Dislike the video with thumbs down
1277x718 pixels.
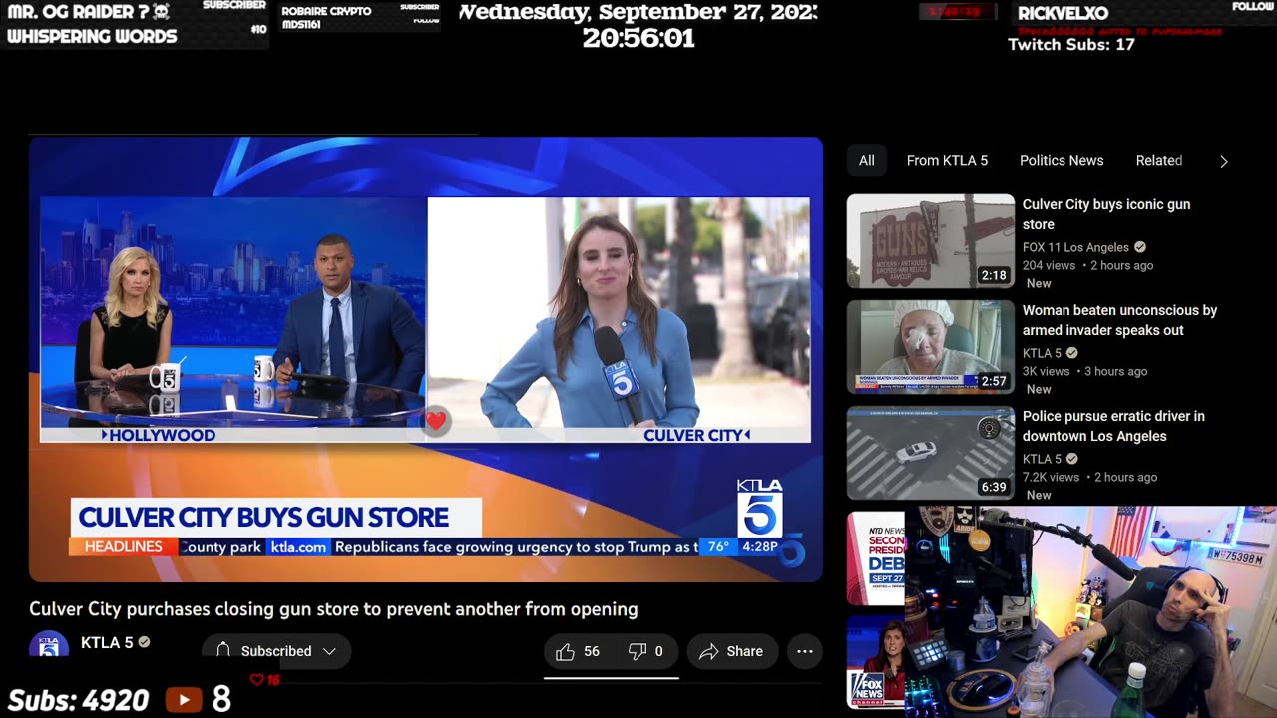645,651
